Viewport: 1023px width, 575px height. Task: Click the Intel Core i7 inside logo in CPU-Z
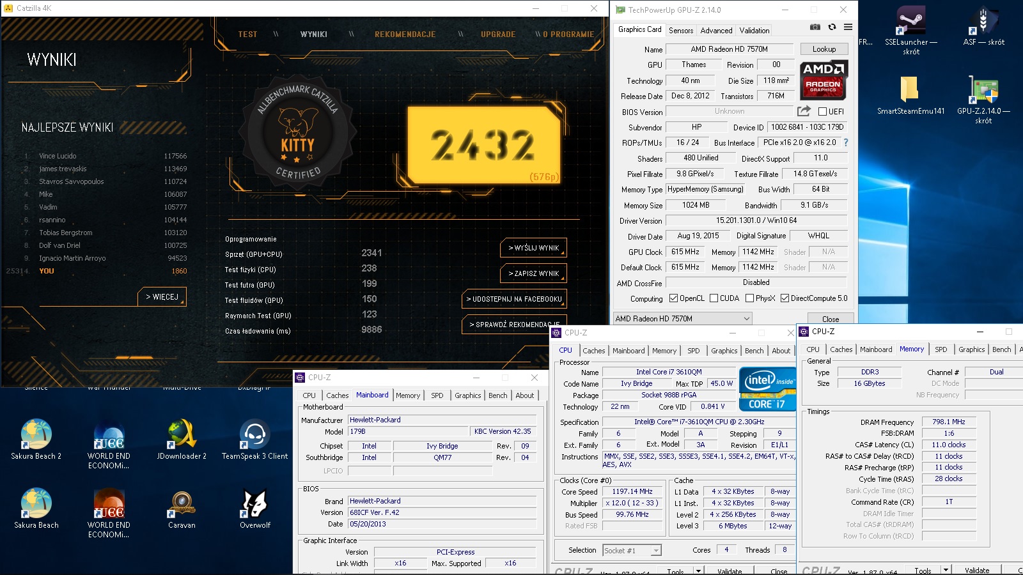[767, 388]
